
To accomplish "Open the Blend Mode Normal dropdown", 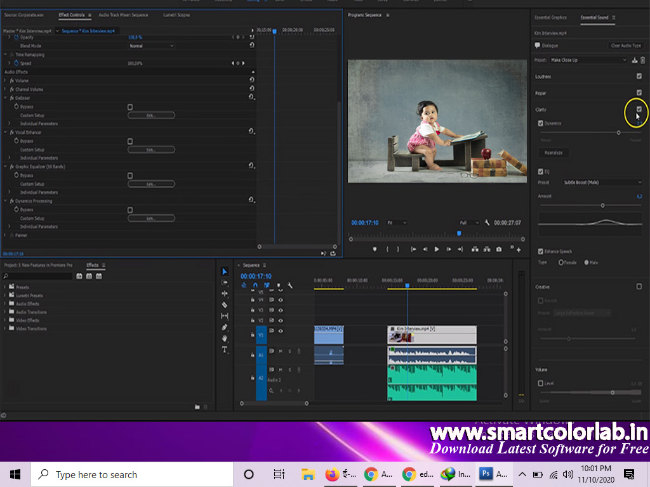I will pos(151,46).
